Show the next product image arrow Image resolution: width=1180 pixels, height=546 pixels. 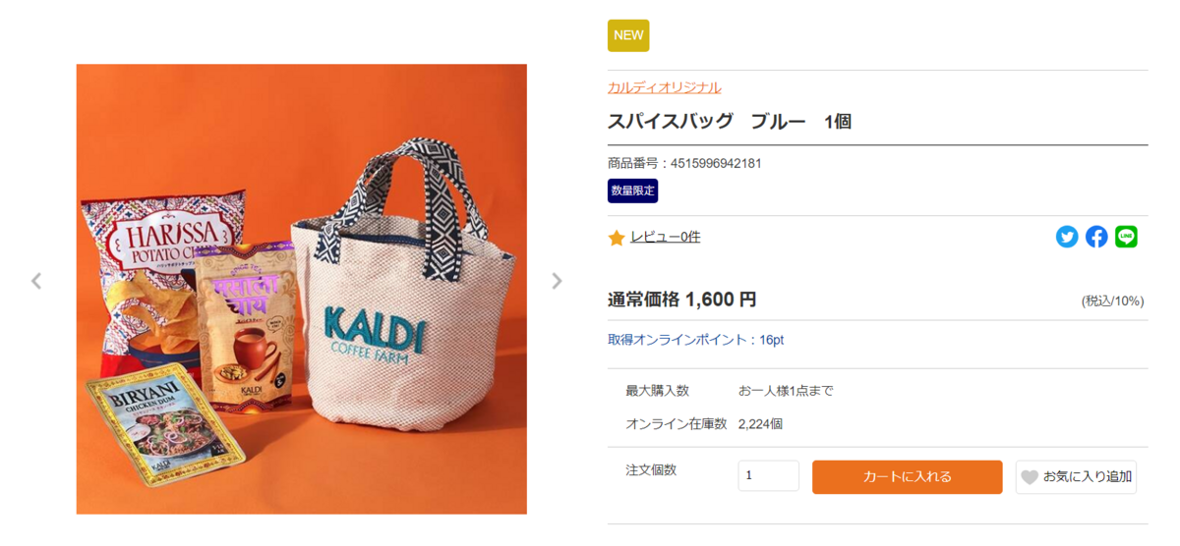[557, 281]
